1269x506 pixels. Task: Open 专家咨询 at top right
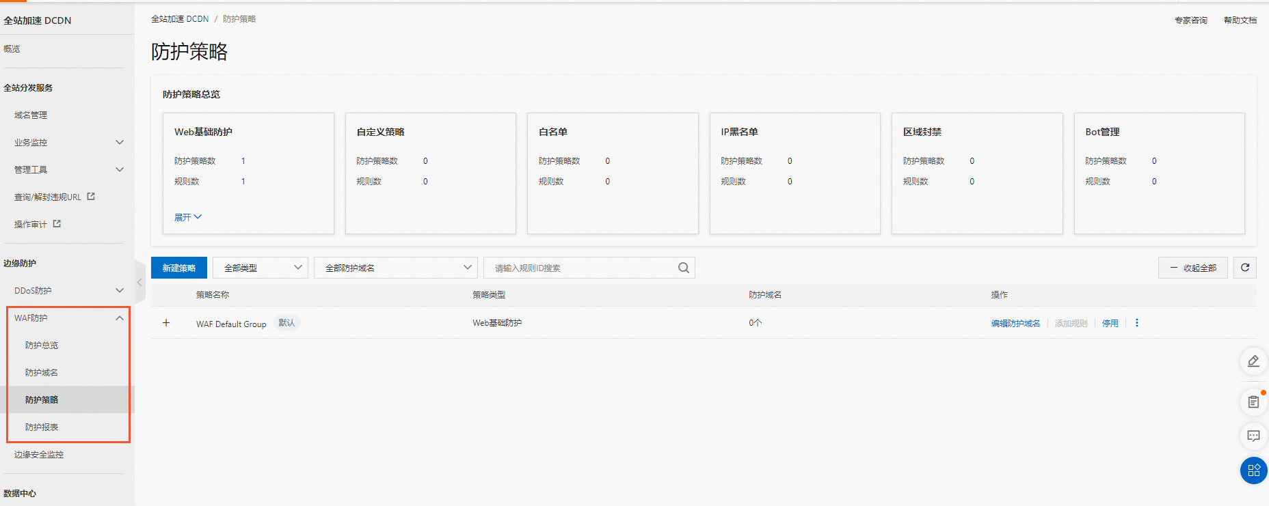1191,20
